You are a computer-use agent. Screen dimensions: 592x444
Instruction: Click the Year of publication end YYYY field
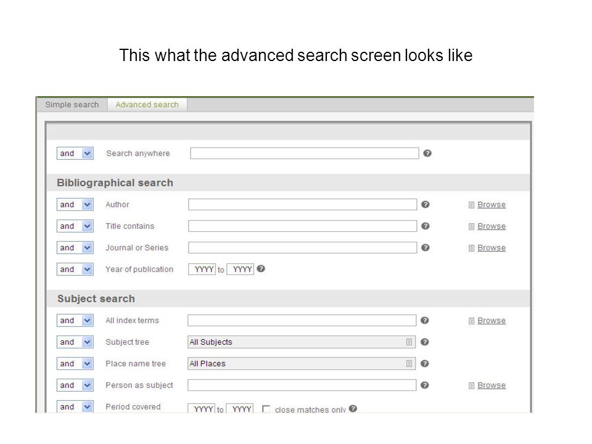(240, 269)
